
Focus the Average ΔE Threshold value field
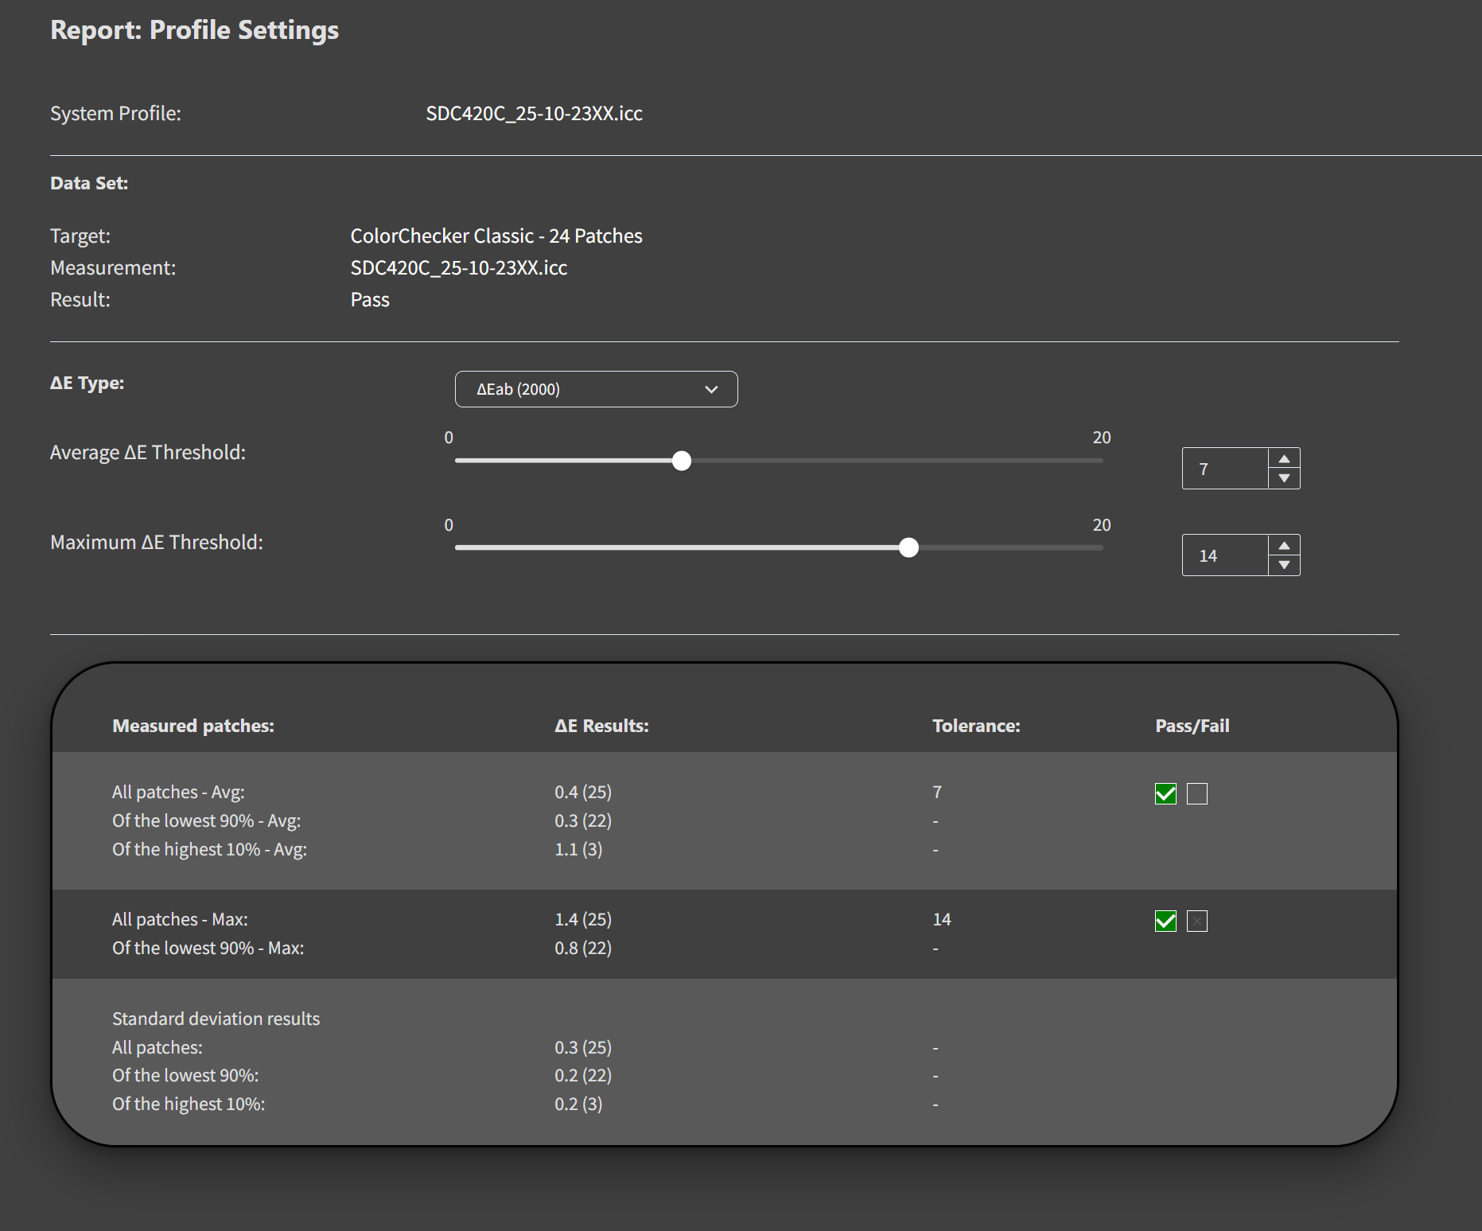click(1224, 469)
